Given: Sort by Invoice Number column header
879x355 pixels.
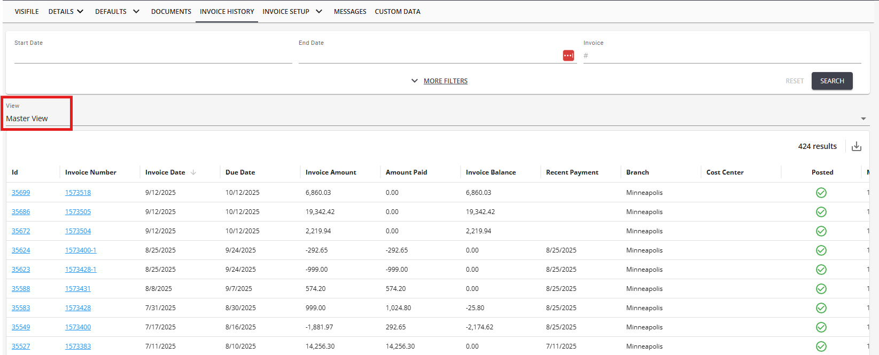Looking at the screenshot, I should click(91, 172).
